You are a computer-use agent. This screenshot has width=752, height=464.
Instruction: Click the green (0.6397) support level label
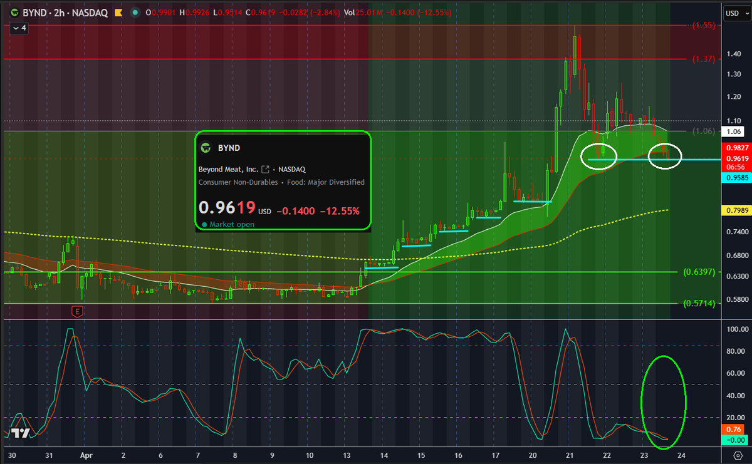point(699,272)
